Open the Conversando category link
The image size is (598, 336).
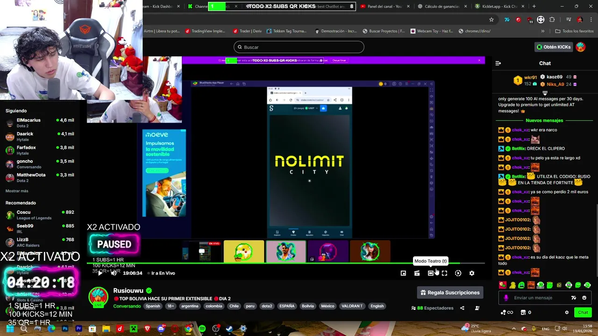[127, 306]
